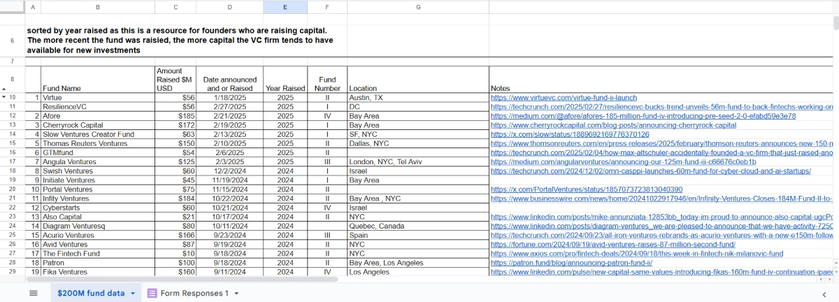839x302 pixels.
Task: Click the "Location" header cell
Action: [x=418, y=80]
